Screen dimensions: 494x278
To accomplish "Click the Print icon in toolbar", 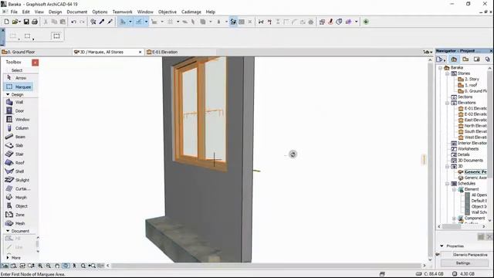I will point(35,22).
